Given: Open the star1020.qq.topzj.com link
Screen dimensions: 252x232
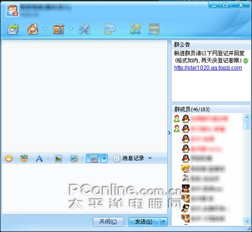Looking at the screenshot, I should [x=208, y=68].
